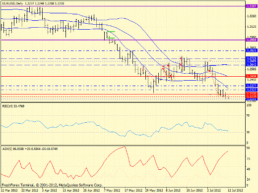Viewport: 258px width, 193px height.
Task: Click the 12 Jul 2012 date label
Action: point(235,191)
